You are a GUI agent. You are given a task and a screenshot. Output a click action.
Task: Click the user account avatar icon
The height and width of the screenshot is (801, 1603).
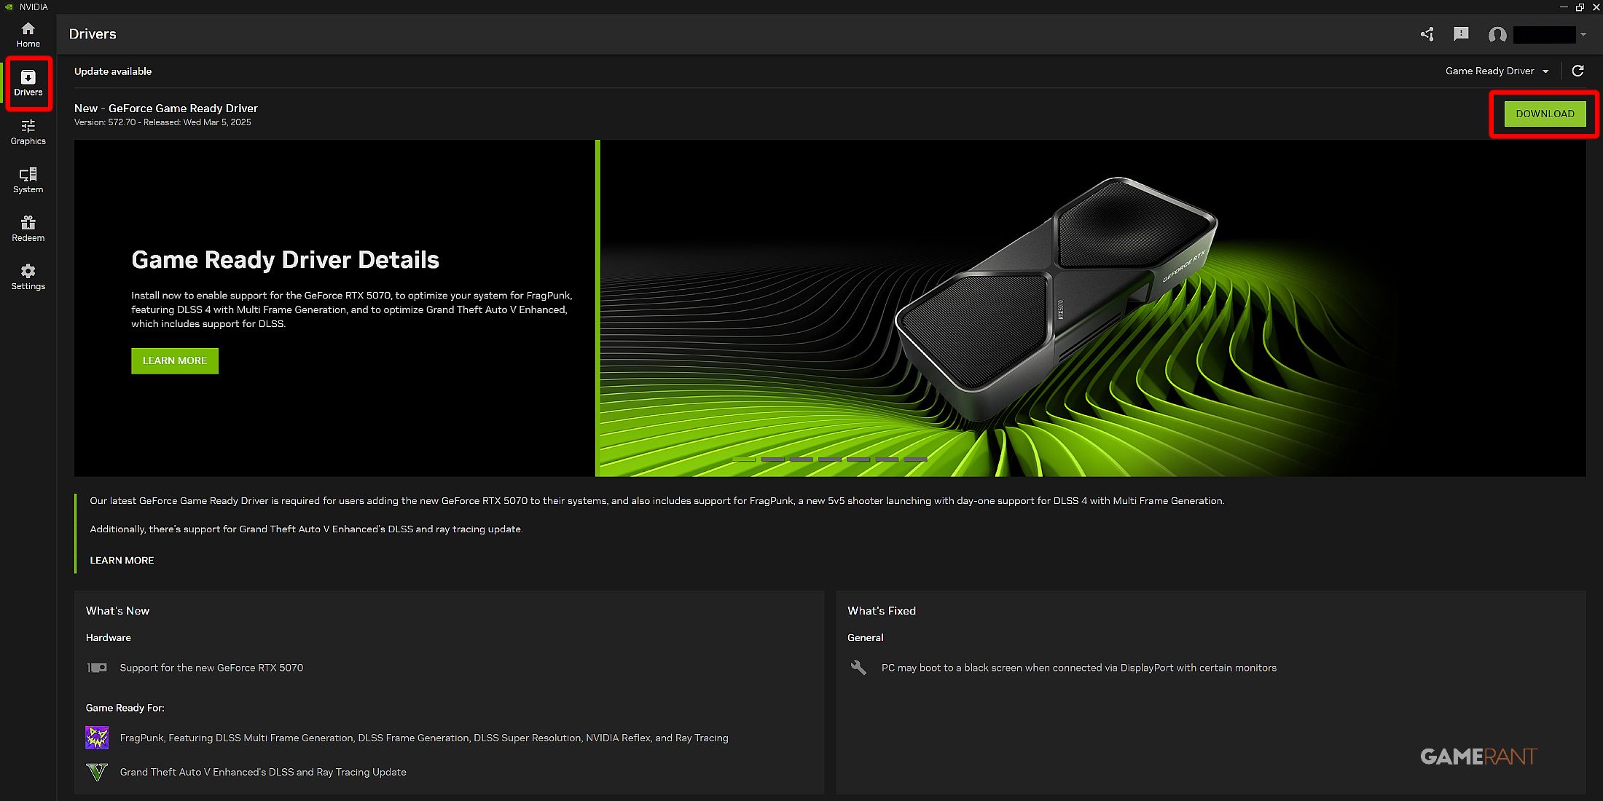click(x=1497, y=34)
